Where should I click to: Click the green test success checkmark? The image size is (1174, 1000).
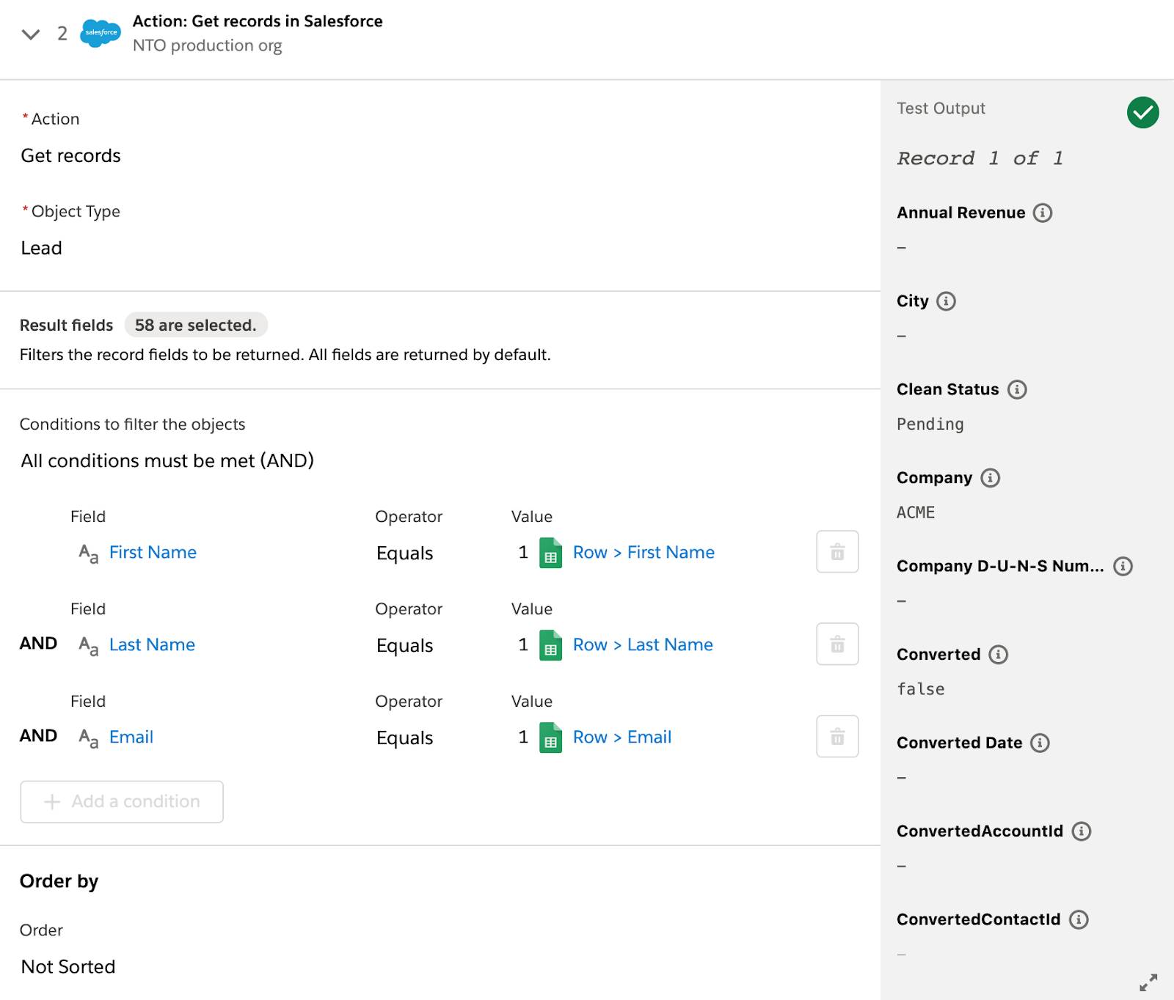click(x=1142, y=112)
